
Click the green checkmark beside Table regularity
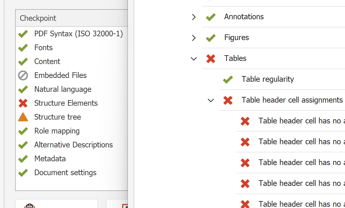point(228,79)
